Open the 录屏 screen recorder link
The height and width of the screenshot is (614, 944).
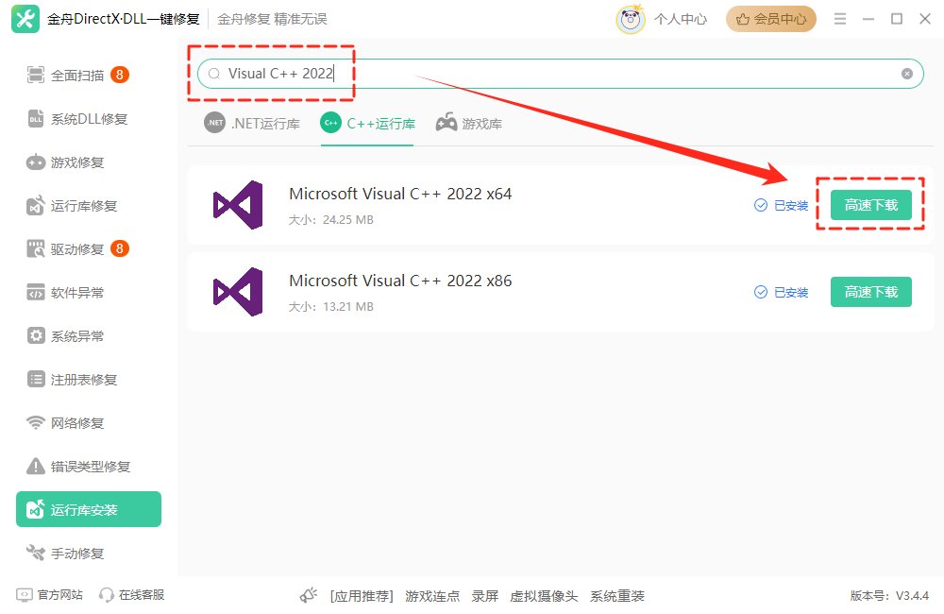[x=484, y=596]
